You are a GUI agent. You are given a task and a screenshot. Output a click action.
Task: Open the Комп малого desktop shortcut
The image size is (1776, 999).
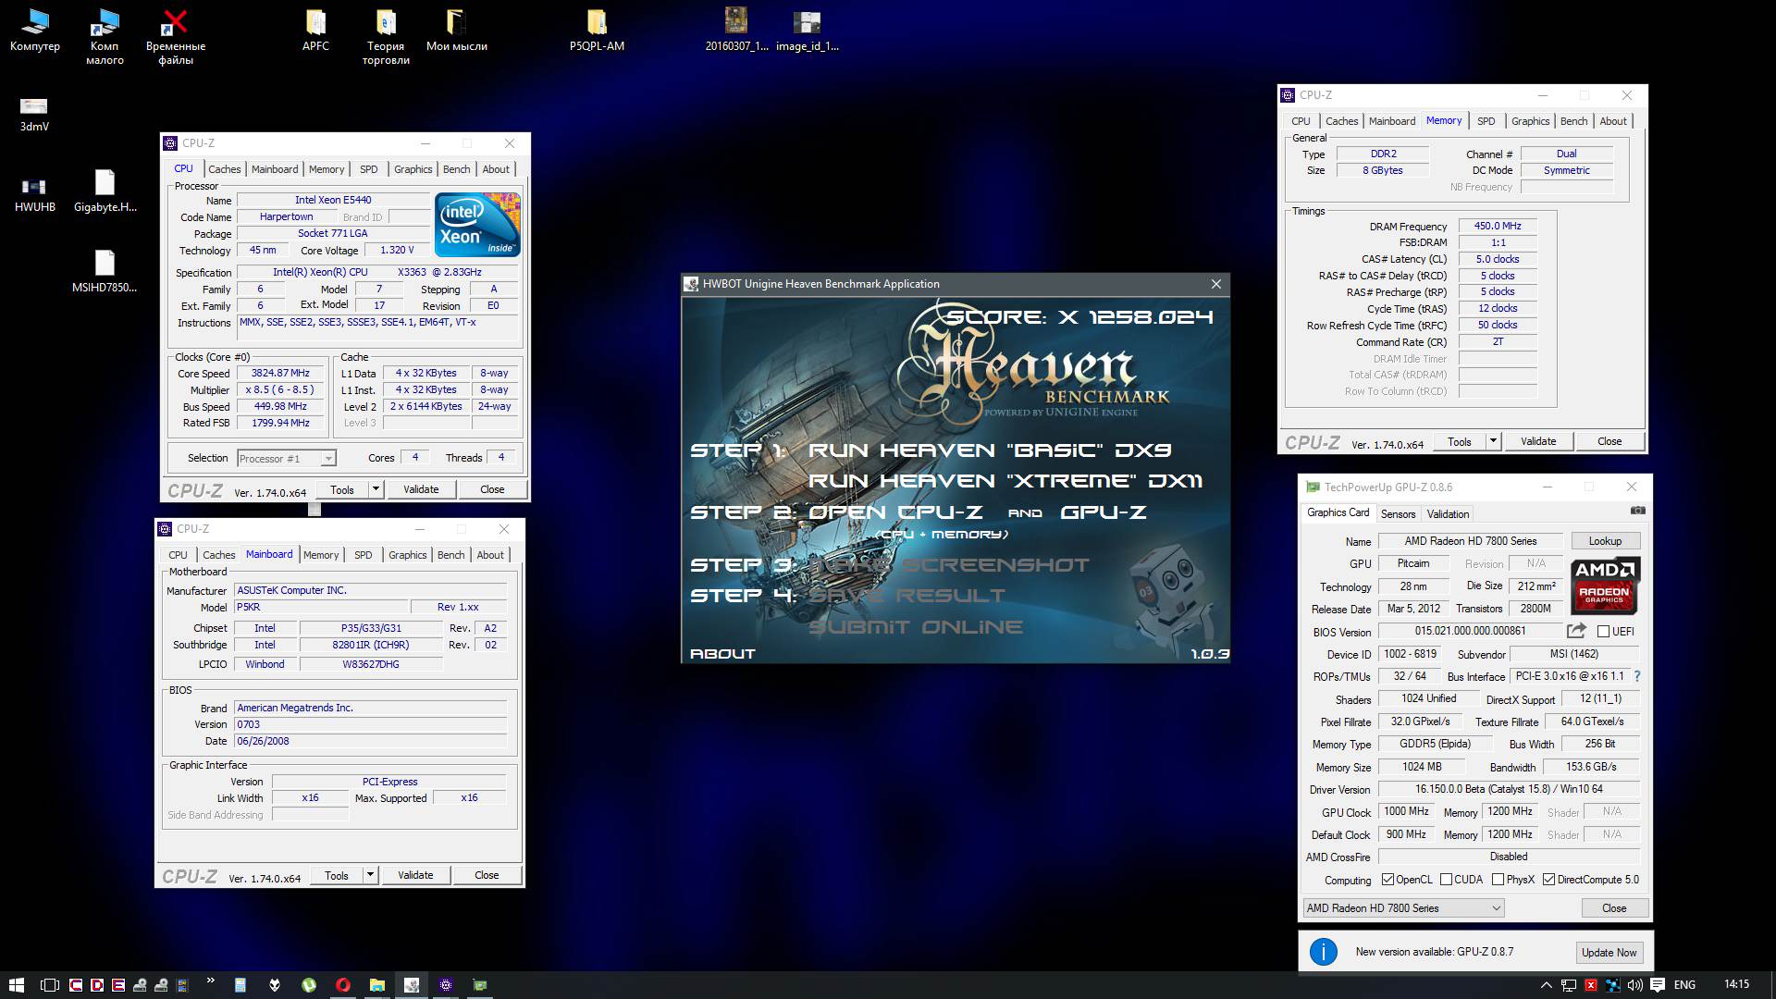[105, 37]
